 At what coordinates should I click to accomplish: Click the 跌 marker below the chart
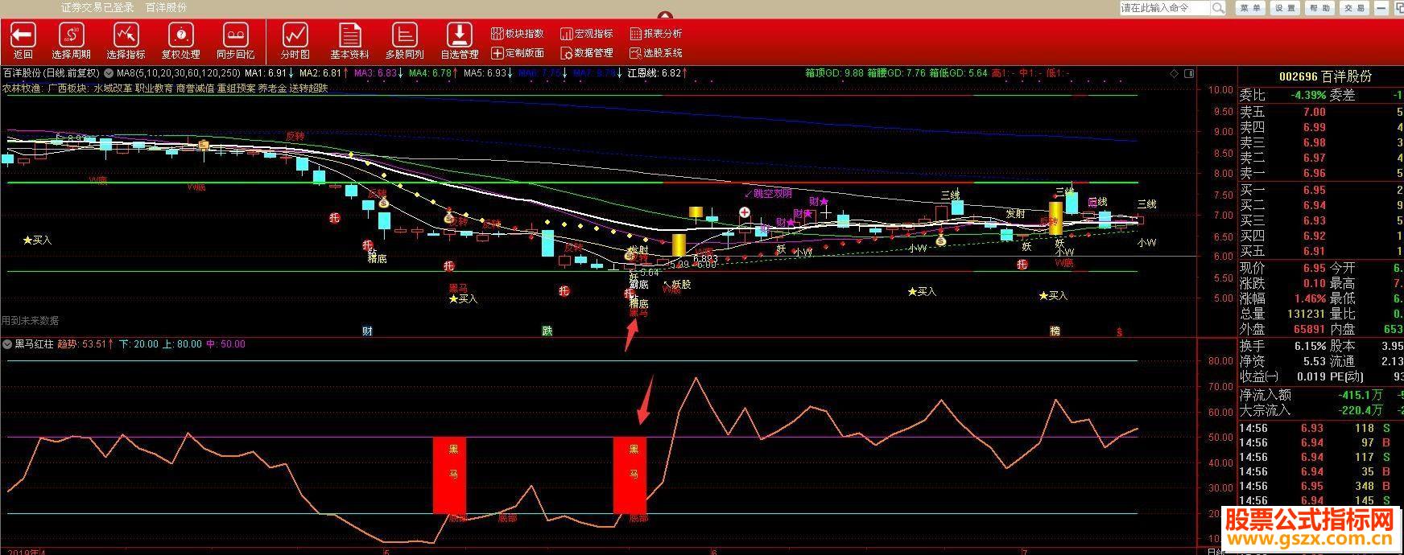[x=547, y=331]
